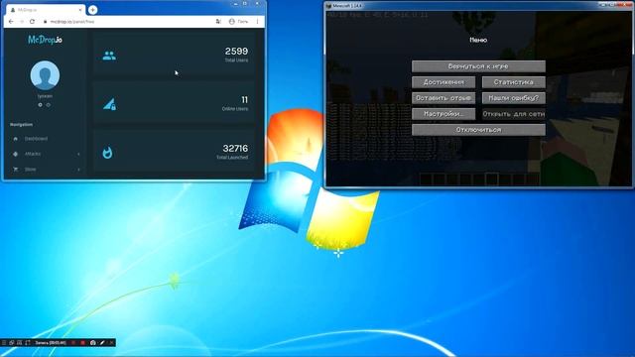Open the browser three-dot menu

coord(258,22)
